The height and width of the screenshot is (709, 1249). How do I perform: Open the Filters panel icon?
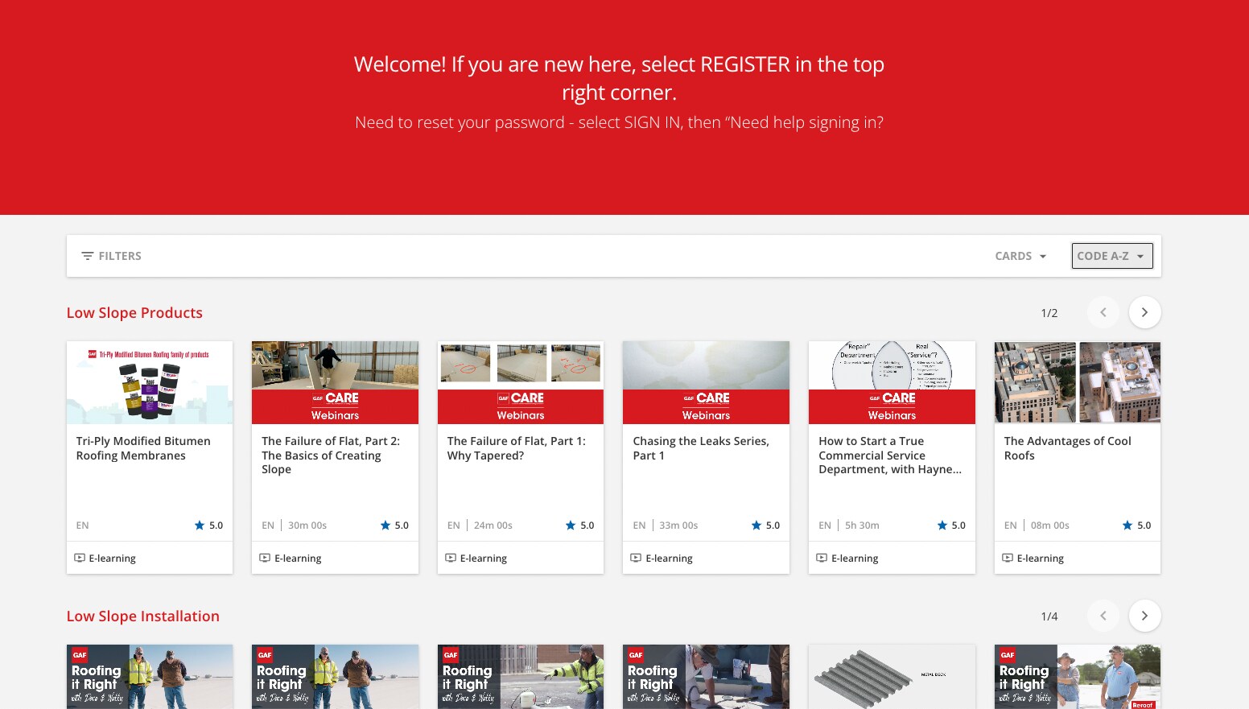87,256
